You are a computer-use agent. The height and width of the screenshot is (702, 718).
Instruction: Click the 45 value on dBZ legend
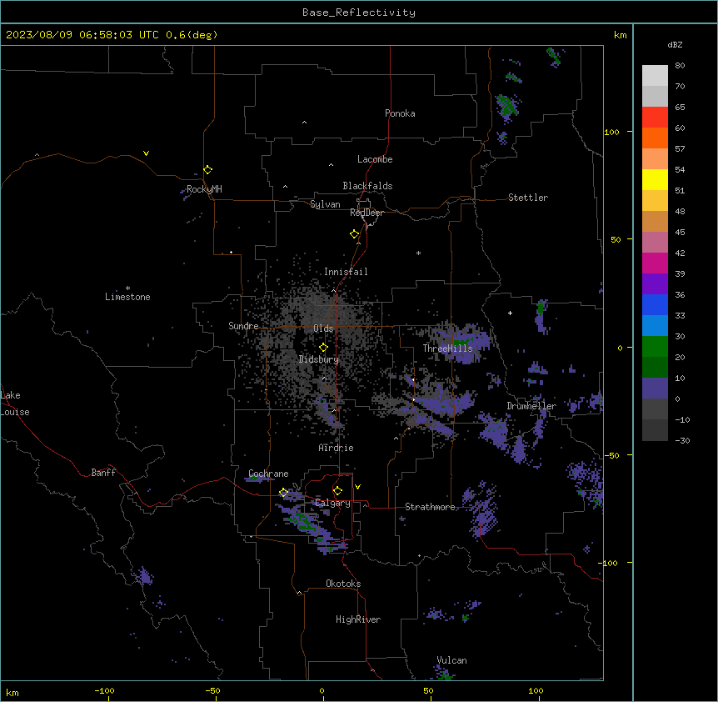click(680, 233)
